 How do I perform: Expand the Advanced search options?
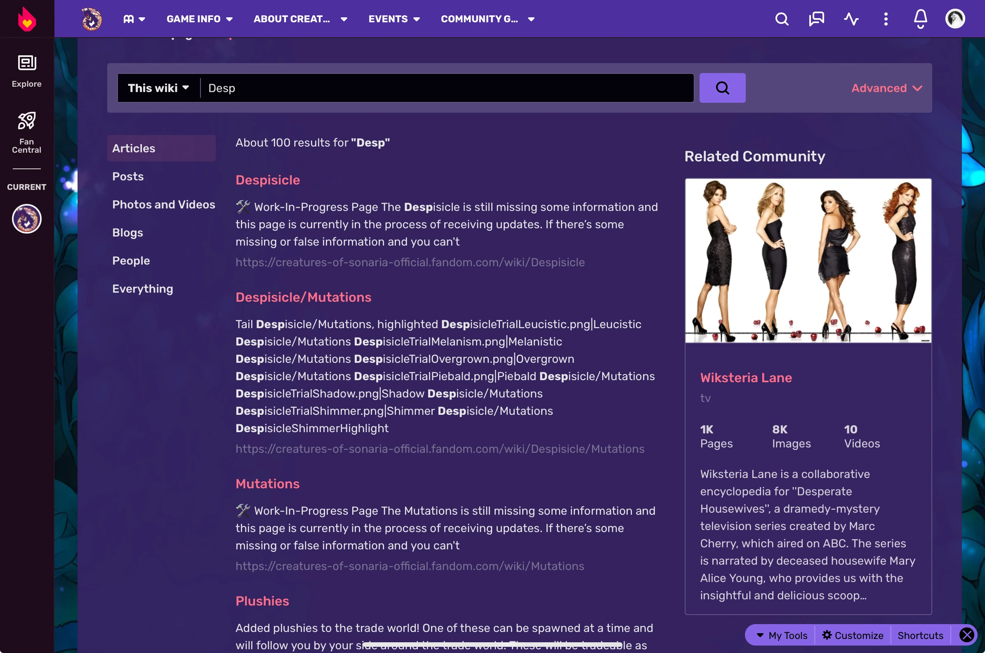(x=886, y=88)
